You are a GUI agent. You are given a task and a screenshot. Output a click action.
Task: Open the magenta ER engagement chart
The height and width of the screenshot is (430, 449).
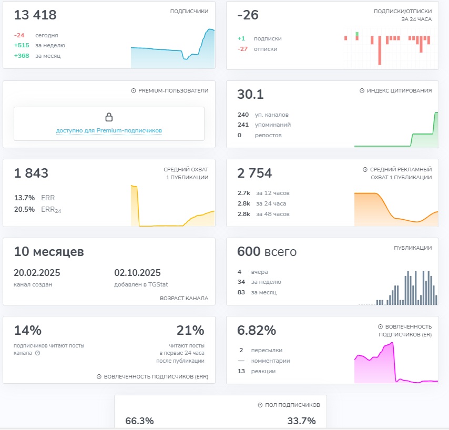click(396, 362)
